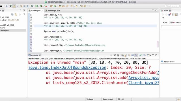Toggle Show Console on standard error change

(x=136, y=55)
